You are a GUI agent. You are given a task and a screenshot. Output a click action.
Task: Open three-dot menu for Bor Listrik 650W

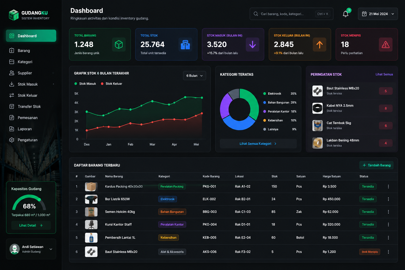tap(388, 199)
